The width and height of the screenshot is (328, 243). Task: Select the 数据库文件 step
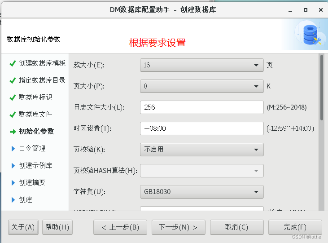point(35,115)
